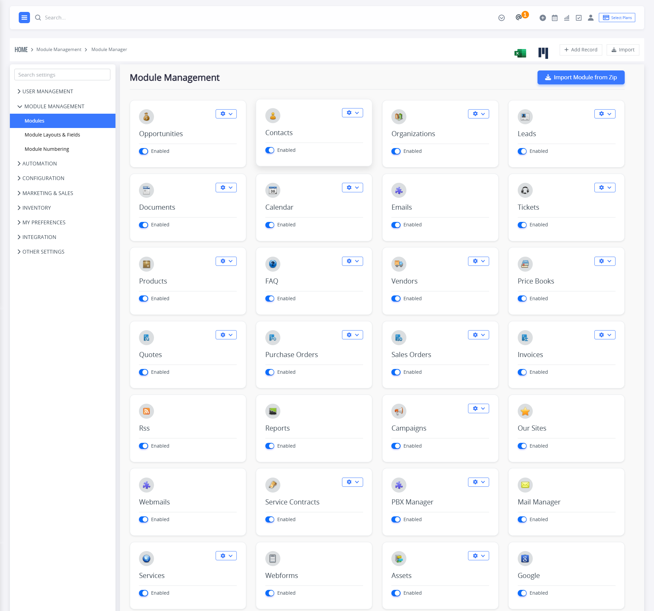
Task: Click the Tickets headset icon
Action: [525, 190]
